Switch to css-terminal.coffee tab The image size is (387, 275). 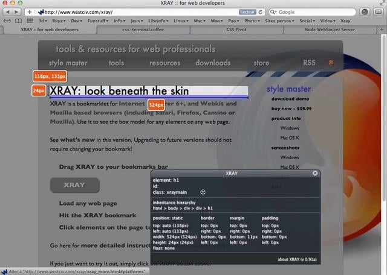(143, 30)
